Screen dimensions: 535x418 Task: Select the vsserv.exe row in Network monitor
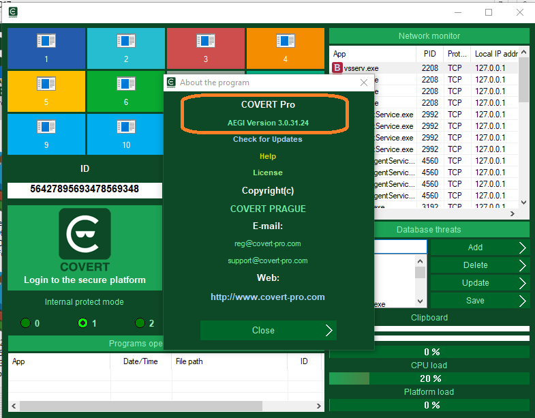click(x=424, y=68)
